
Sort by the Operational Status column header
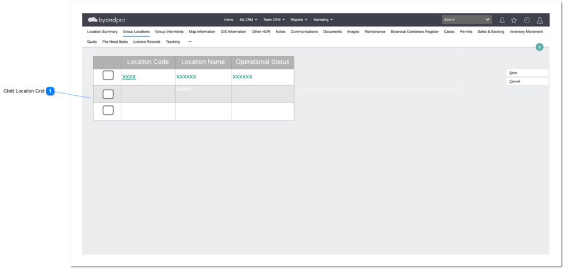(x=262, y=62)
